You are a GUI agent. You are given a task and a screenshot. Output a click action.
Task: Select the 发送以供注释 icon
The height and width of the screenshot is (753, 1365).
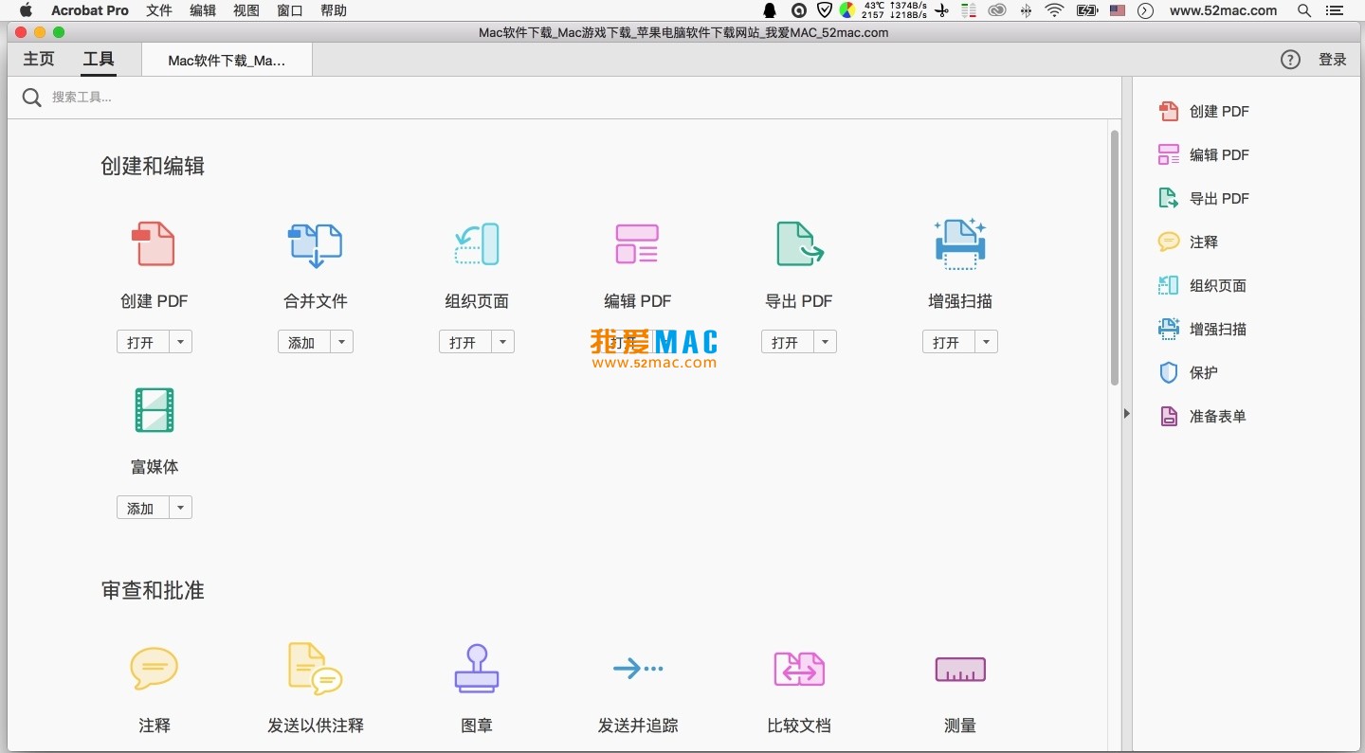point(315,669)
